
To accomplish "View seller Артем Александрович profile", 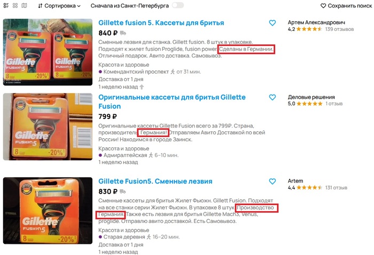I will coord(316,23).
